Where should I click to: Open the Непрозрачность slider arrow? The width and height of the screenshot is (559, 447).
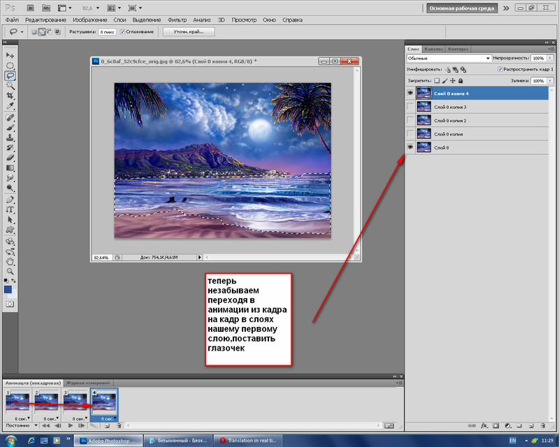point(550,58)
